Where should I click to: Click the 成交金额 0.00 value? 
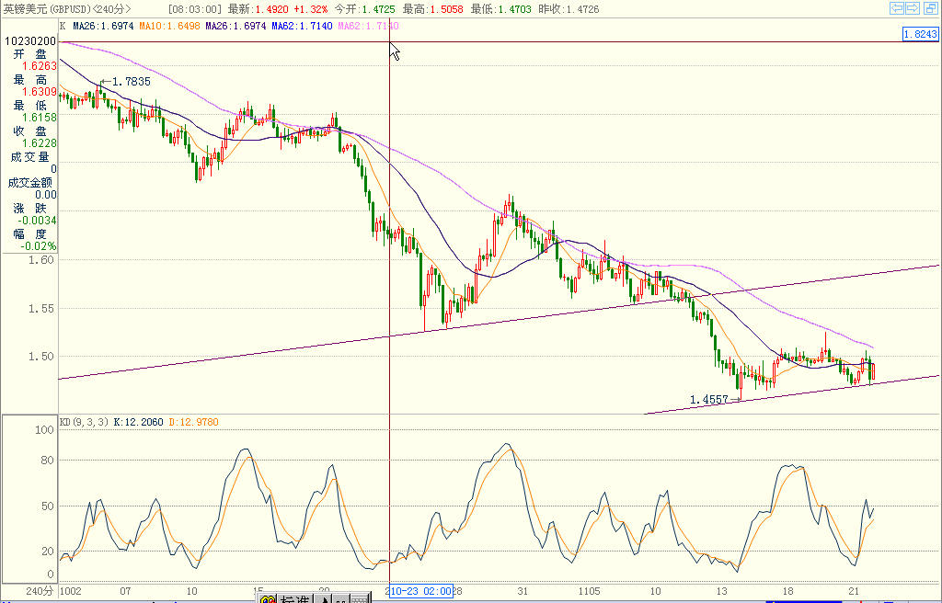(46, 195)
